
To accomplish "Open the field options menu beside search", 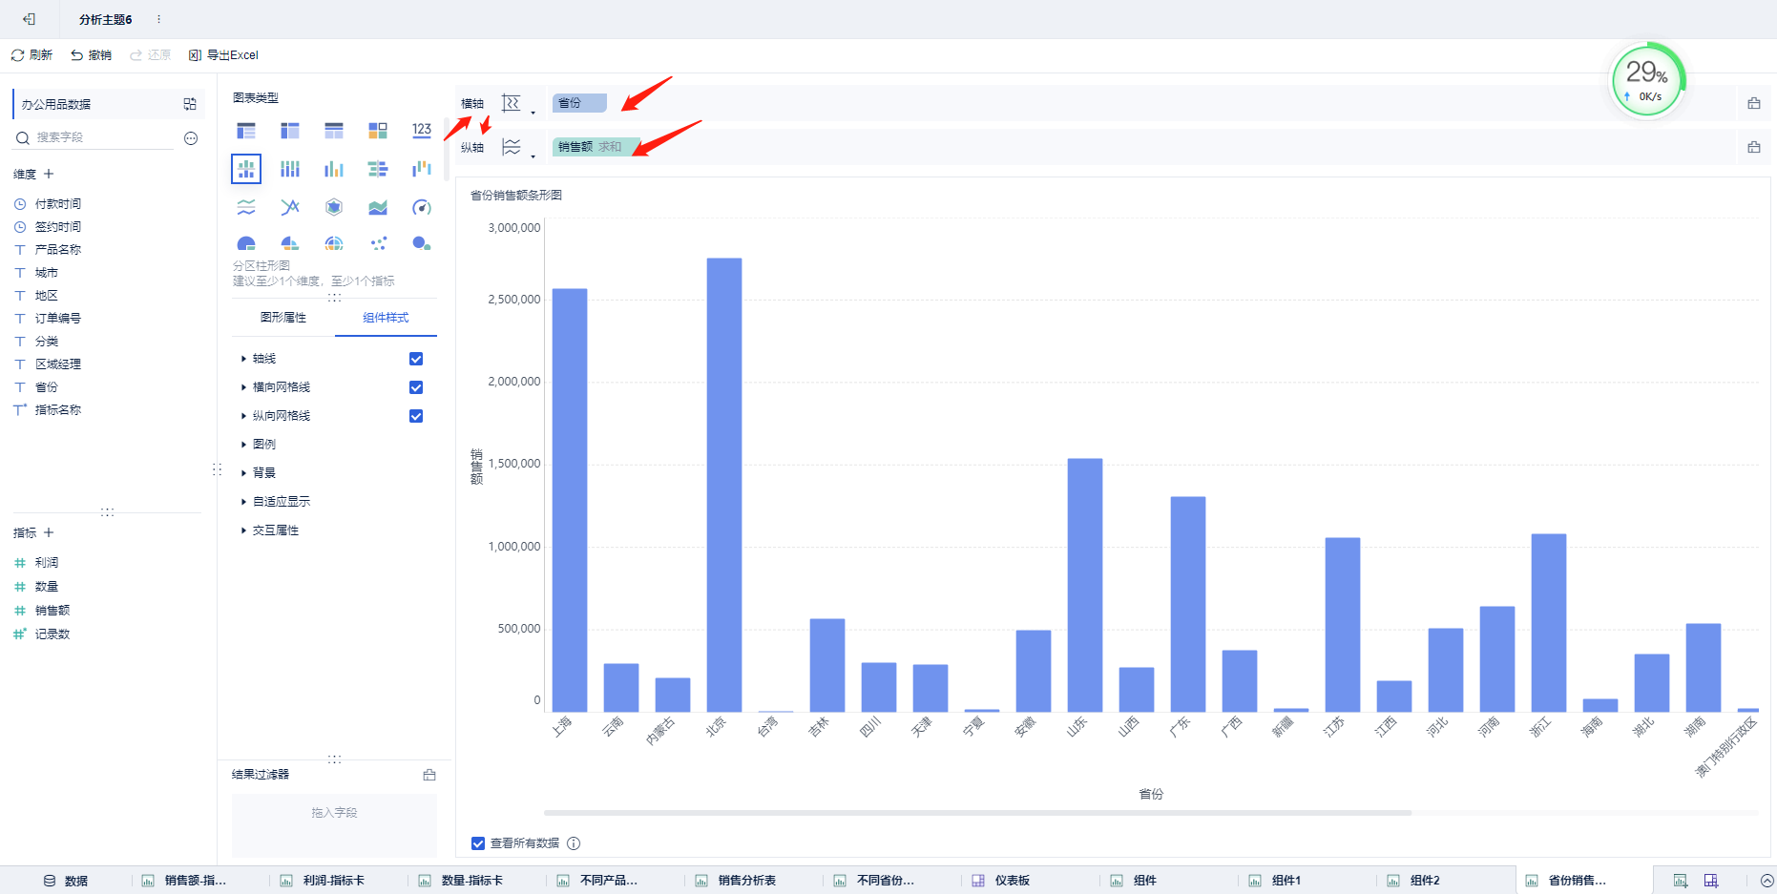I will (191, 138).
